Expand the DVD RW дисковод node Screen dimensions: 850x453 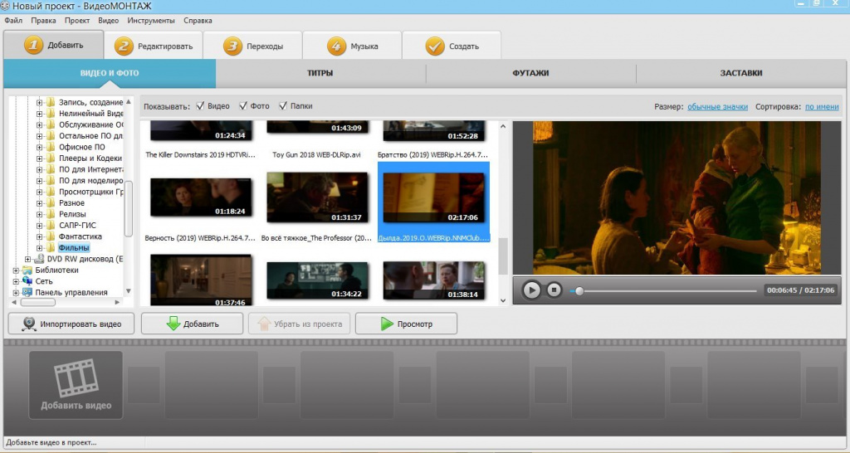pyautogui.click(x=27, y=259)
